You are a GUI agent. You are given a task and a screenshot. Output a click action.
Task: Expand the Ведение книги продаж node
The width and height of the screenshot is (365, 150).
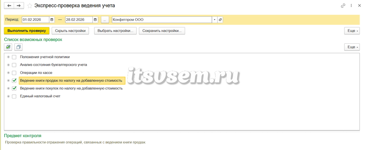9,81
